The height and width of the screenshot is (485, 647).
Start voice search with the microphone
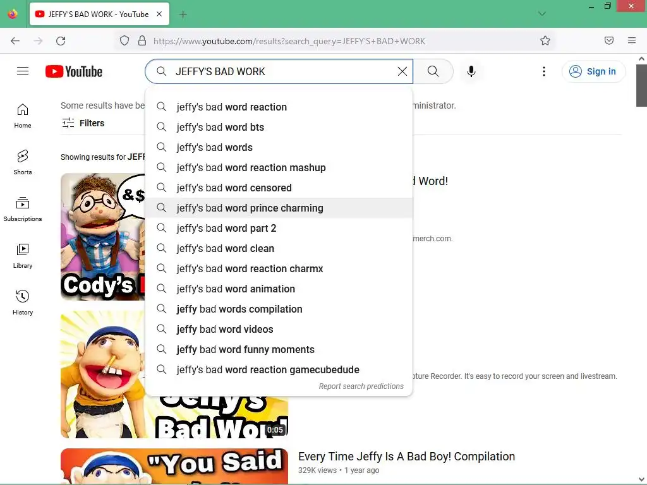coord(471,71)
